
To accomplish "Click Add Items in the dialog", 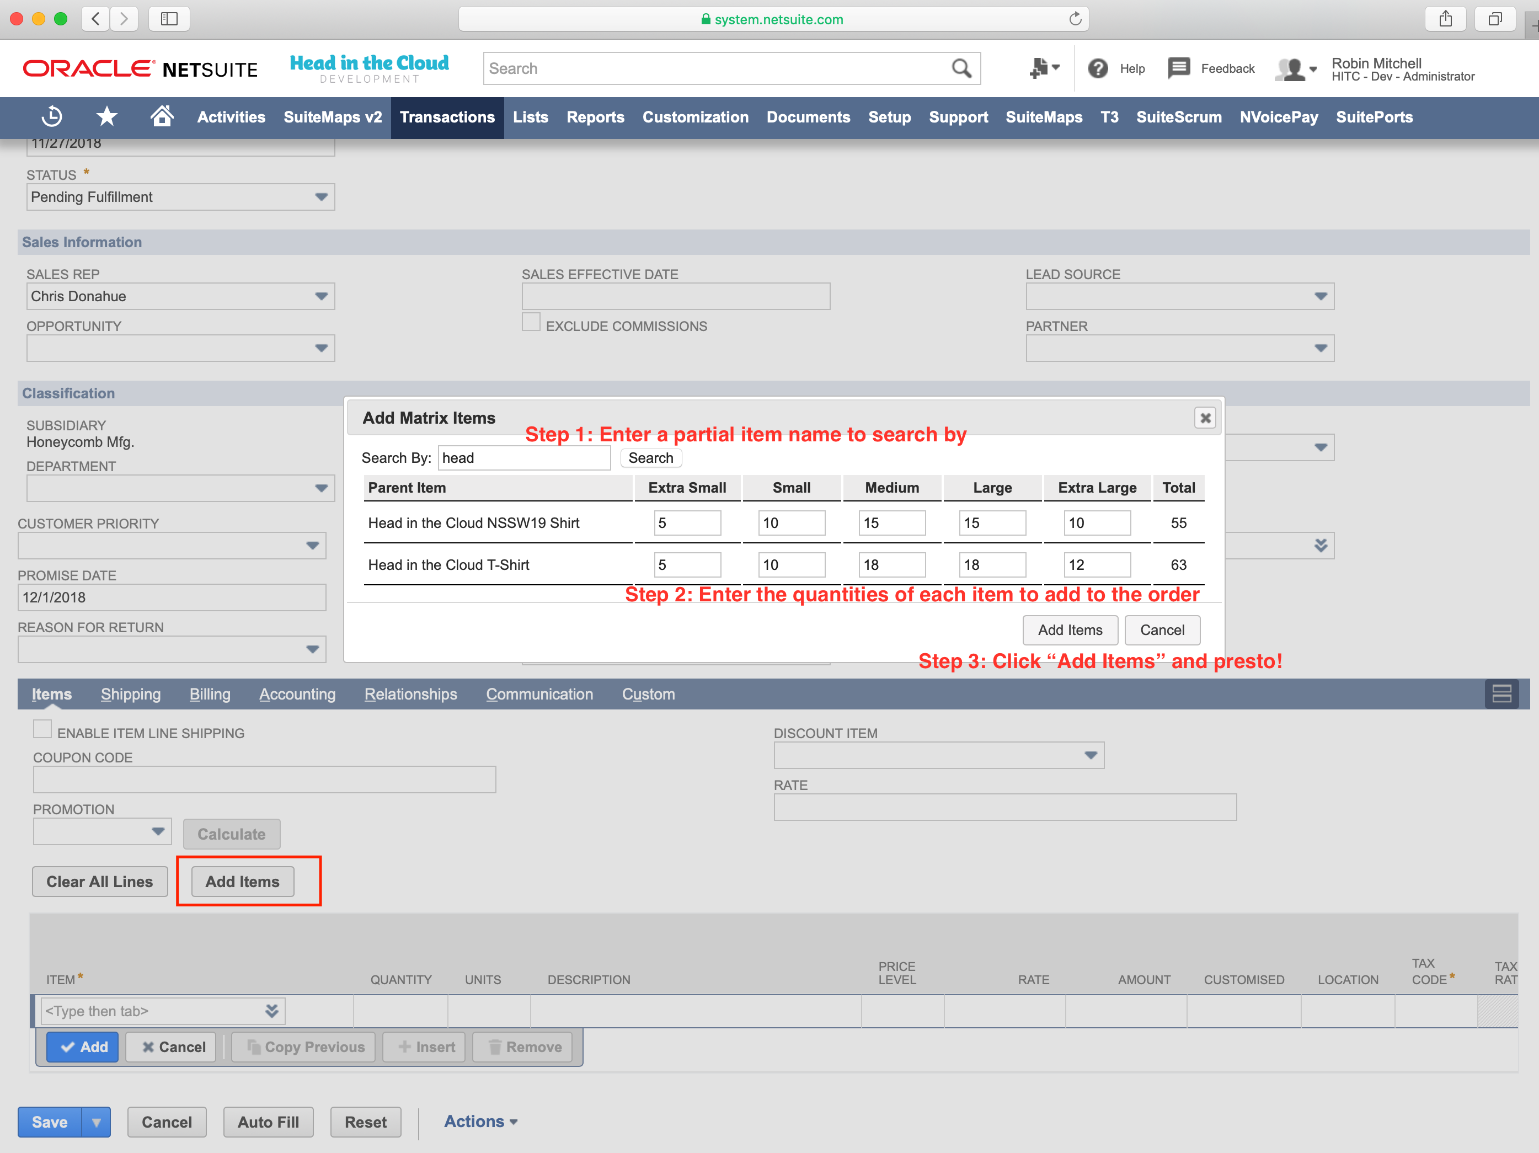I will [1070, 629].
